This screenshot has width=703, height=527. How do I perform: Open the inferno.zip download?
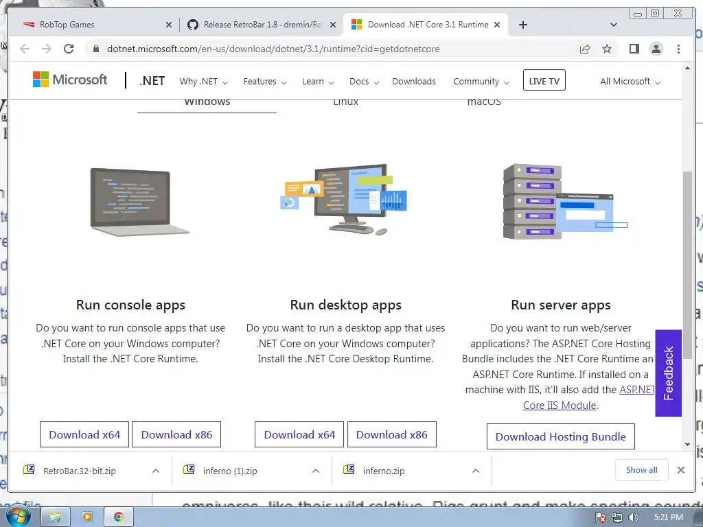point(383,471)
